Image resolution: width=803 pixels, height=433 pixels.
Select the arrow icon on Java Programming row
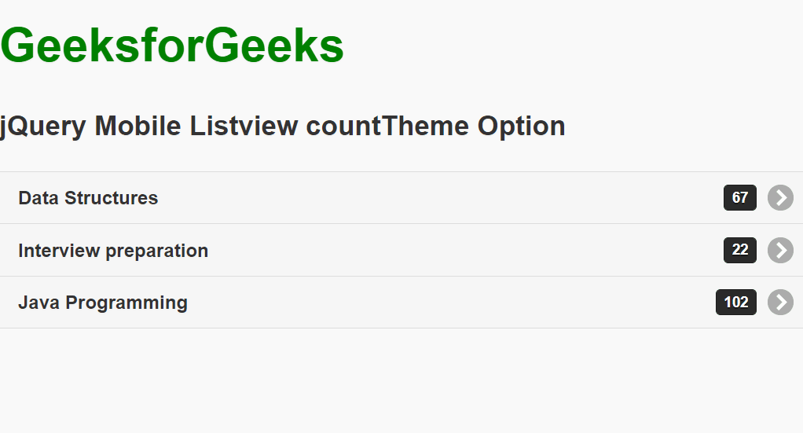780,303
